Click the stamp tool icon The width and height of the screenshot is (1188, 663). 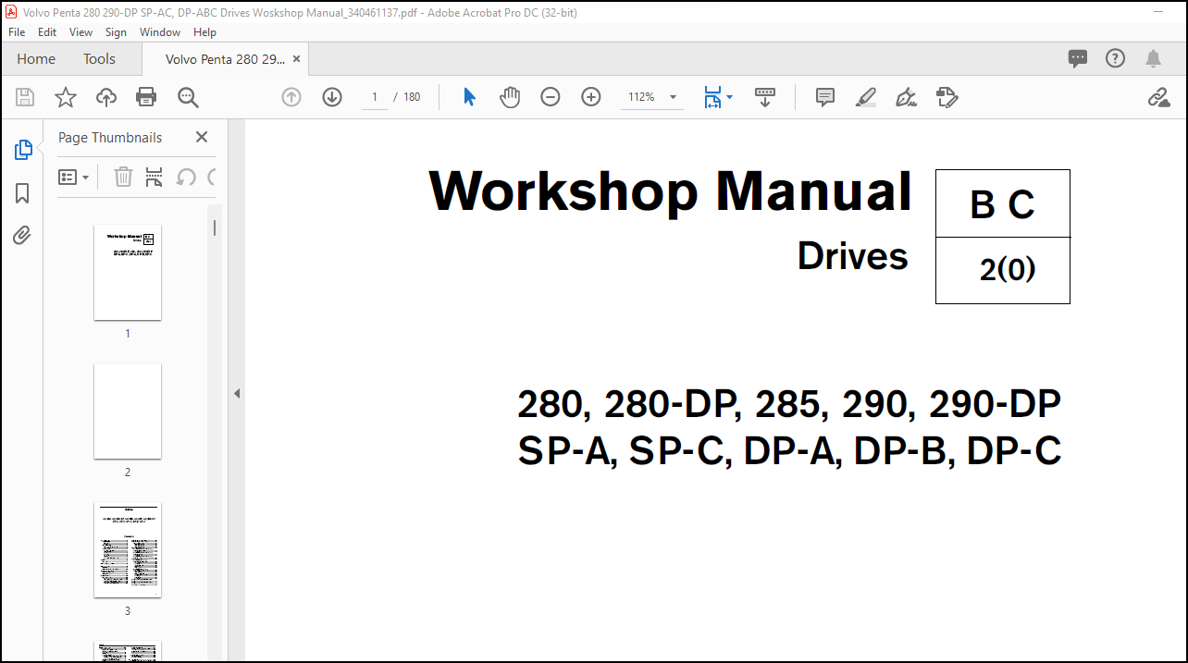(x=947, y=97)
